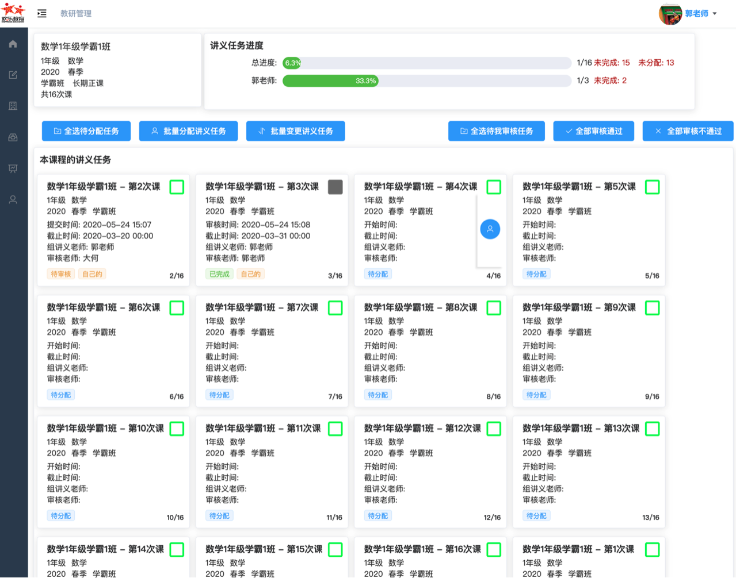Viewport: 736px width, 578px height.
Task: Check the 第9次课 card checkbox
Action: pos(653,308)
